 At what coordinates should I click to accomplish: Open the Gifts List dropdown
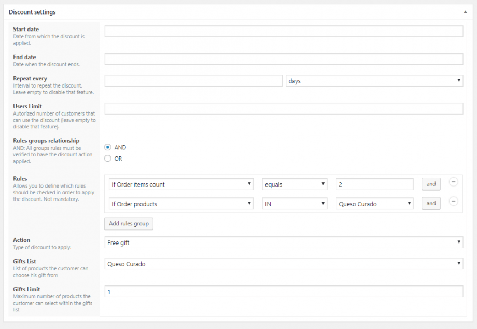click(x=284, y=264)
